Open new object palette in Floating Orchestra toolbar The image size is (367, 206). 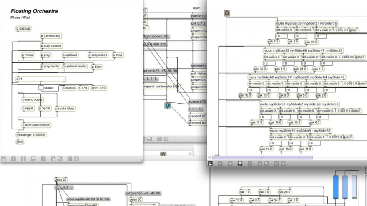click(x=13, y=159)
